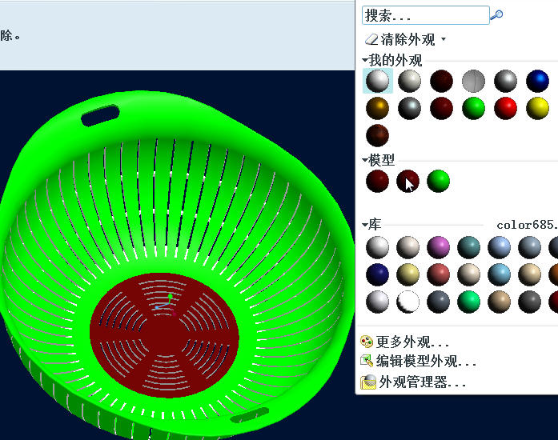Click the folder-sphere icon beside 外观管理器
The height and width of the screenshot is (440, 558).
[x=368, y=382]
